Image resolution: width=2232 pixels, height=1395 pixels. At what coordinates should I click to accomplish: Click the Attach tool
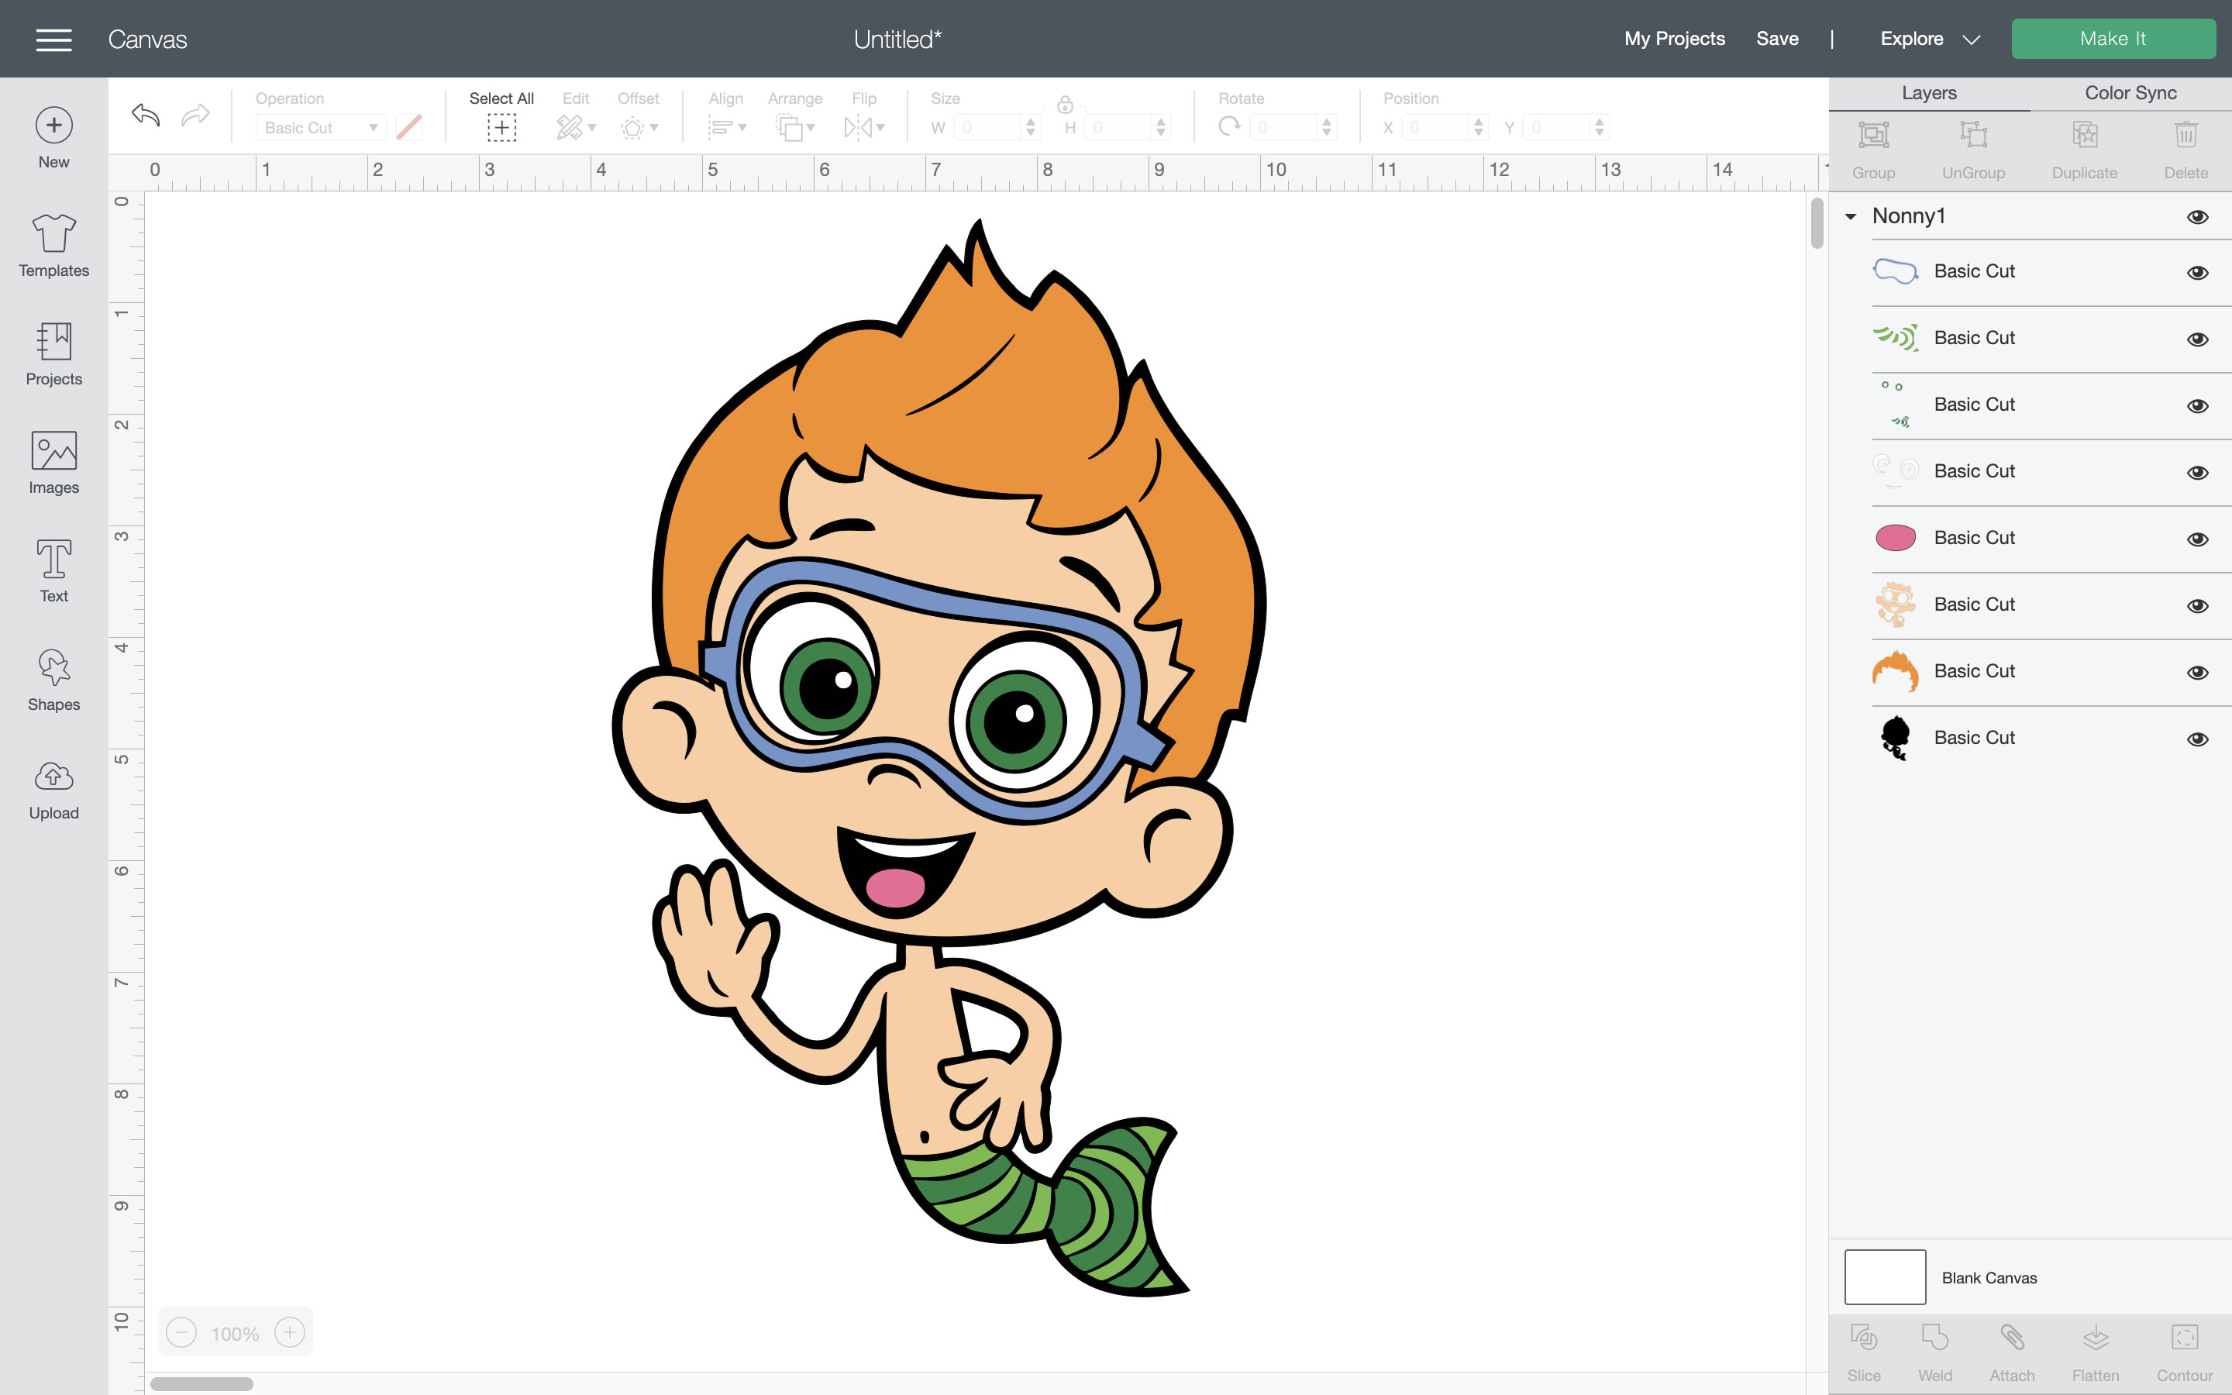[2012, 1352]
